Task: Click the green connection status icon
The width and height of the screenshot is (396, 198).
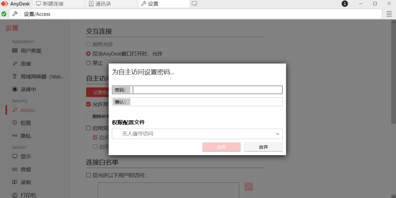Action: tap(4, 14)
